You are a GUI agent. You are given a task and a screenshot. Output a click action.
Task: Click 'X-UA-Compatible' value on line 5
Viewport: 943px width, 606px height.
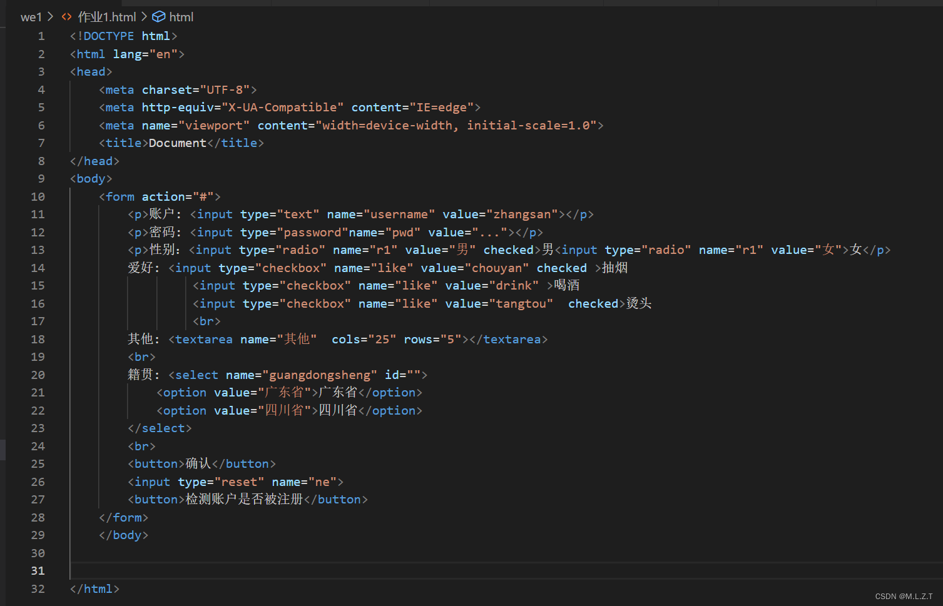point(282,108)
